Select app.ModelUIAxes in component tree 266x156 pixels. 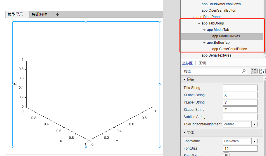point(222,36)
